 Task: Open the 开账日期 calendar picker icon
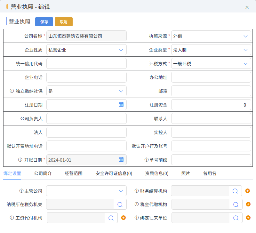tap(121, 159)
